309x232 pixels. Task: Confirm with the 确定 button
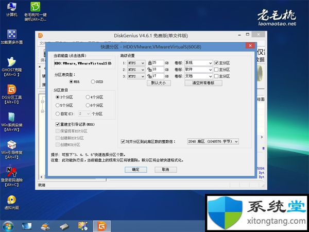pos(136,170)
